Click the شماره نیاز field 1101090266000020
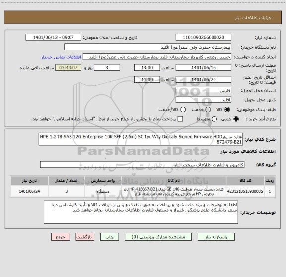The height and width of the screenshot is (277, 286). (x=204, y=37)
